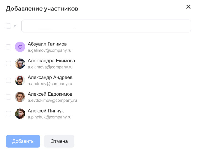
Task: Click Абзуаил Галимов's purple avatar icon
Action: (20, 47)
